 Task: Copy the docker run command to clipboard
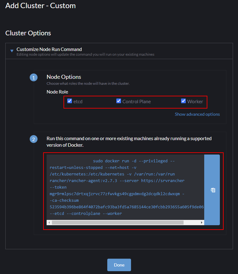[212, 190]
